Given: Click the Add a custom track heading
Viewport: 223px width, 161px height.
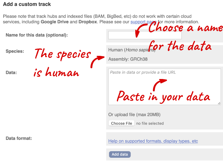Looking at the screenshot, I should click(27, 4).
